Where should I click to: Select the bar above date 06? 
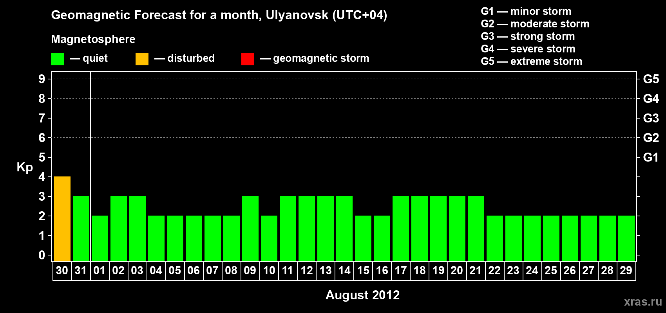pyautogui.click(x=194, y=238)
